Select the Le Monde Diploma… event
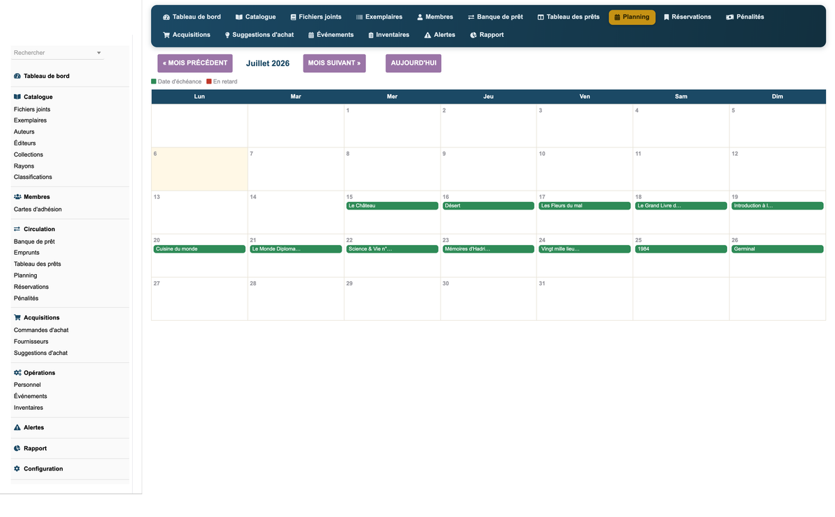 [296, 249]
